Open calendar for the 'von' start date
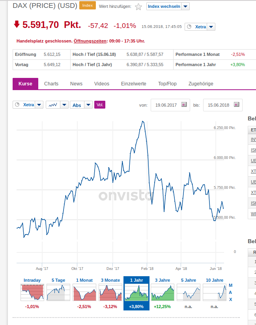256x325 pixels. click(x=184, y=105)
